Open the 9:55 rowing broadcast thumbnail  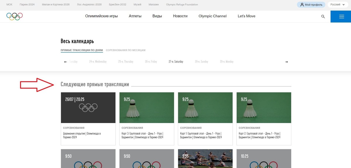coord(205,159)
